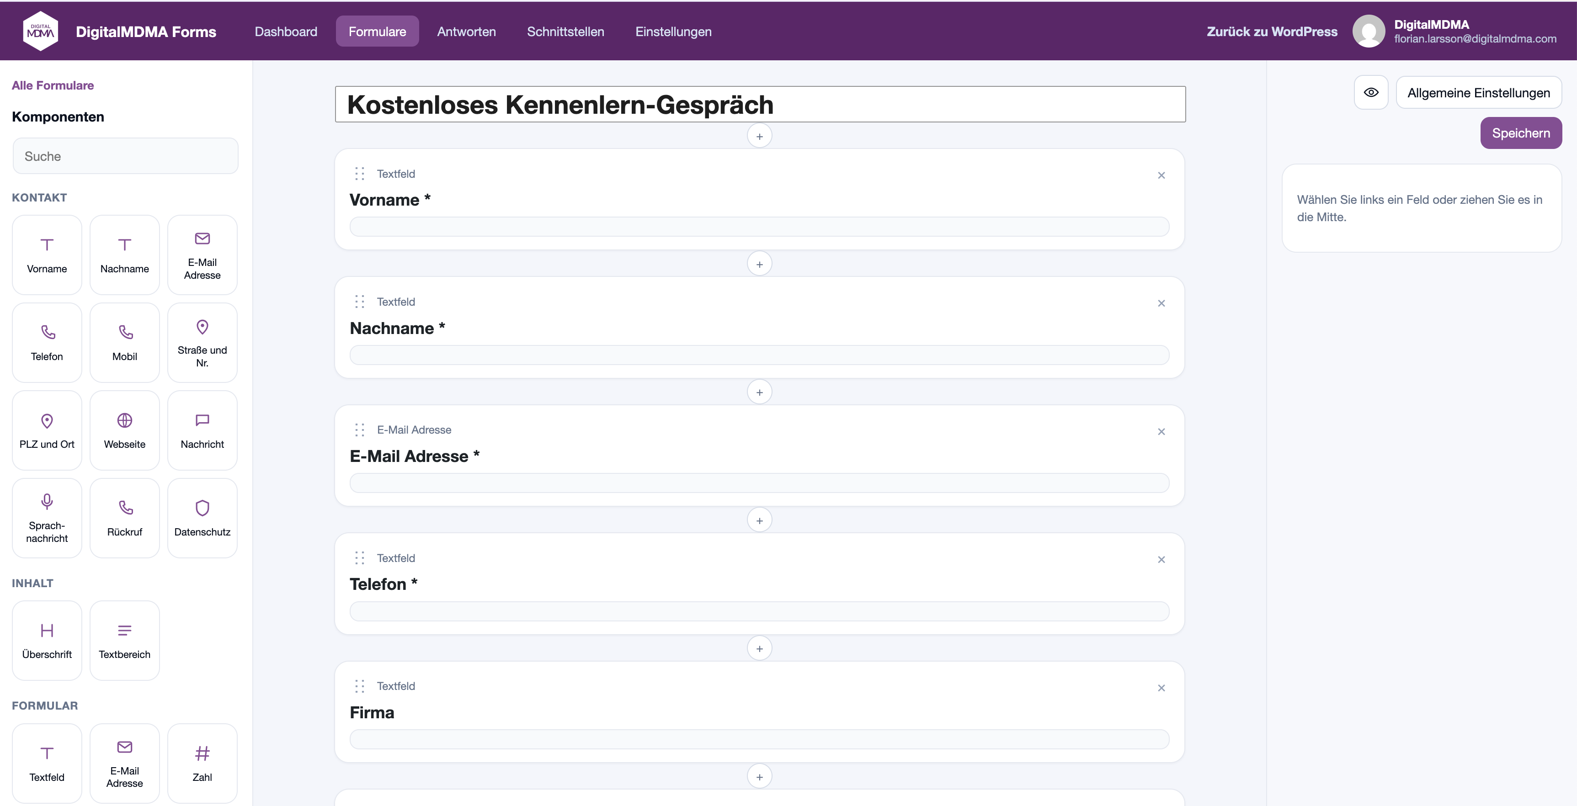Insert a field above Vorname using plus

click(759, 136)
